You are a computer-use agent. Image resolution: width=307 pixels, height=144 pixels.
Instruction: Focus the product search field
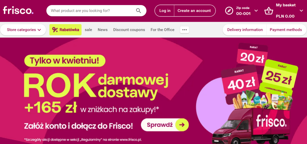[x=92, y=10]
